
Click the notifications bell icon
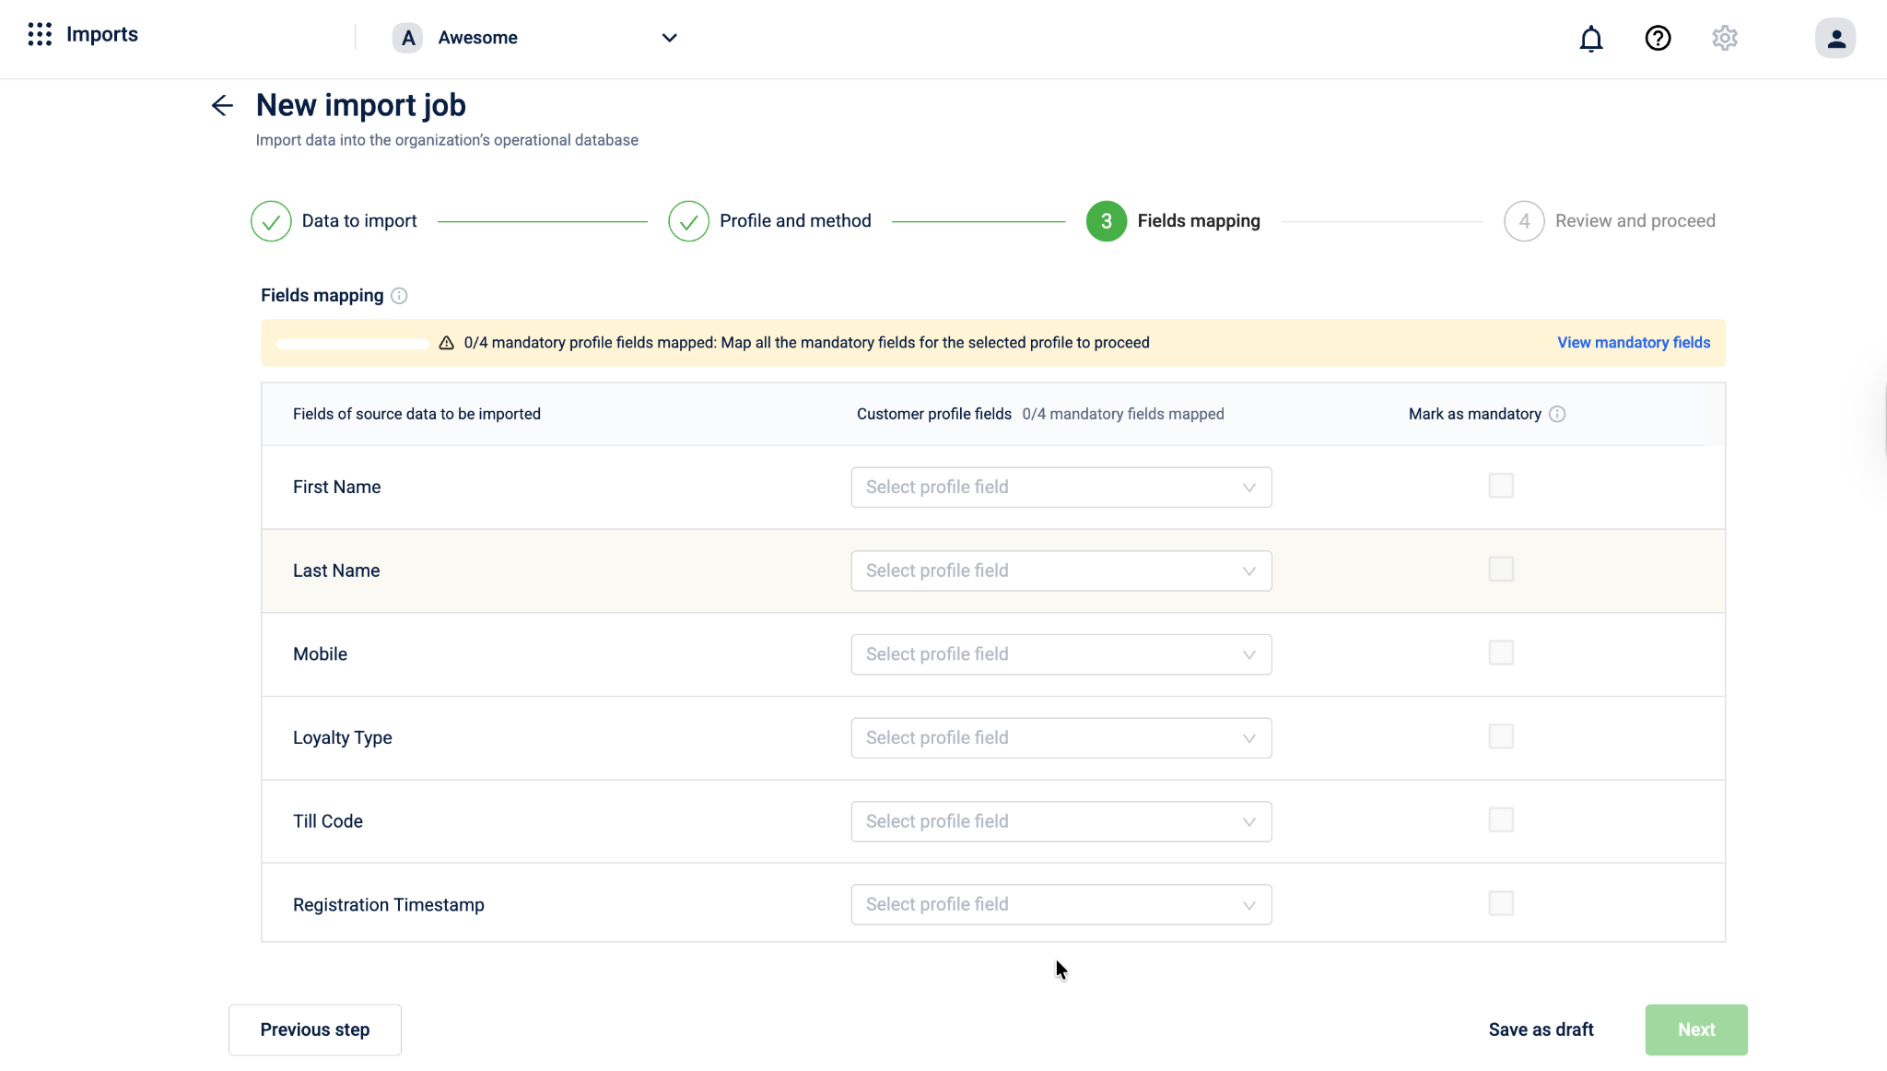(1590, 39)
